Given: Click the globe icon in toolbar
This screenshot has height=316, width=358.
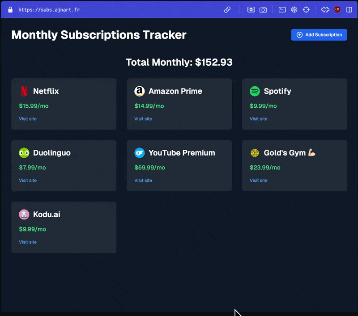Looking at the screenshot, I should click(294, 9).
